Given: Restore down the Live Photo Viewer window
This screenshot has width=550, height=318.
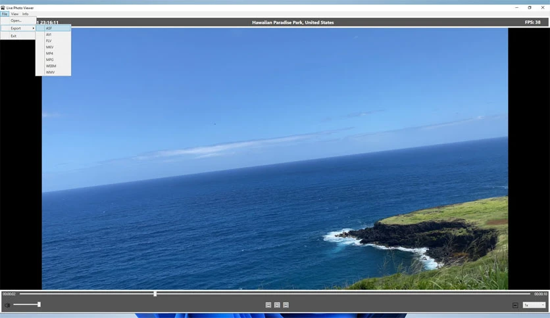Looking at the screenshot, I should pos(530,7).
